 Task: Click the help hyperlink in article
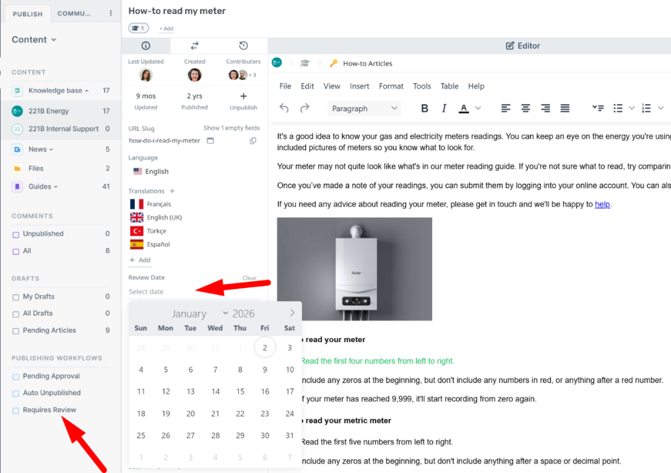click(x=603, y=204)
